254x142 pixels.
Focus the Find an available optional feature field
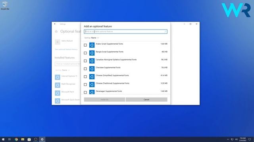click(125, 32)
